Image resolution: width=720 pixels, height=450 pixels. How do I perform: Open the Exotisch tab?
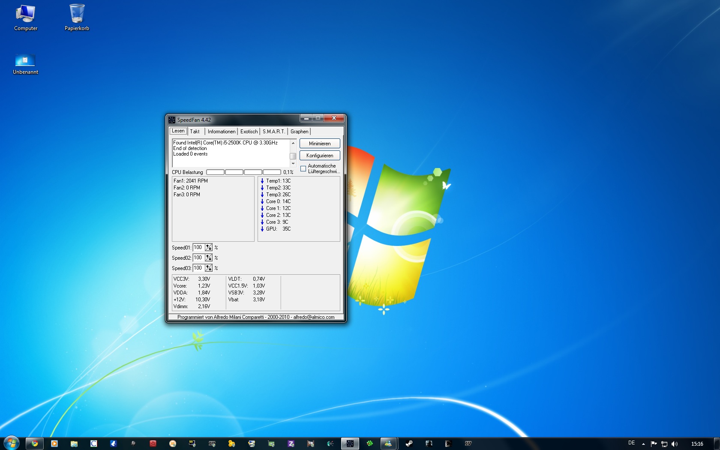[249, 132]
